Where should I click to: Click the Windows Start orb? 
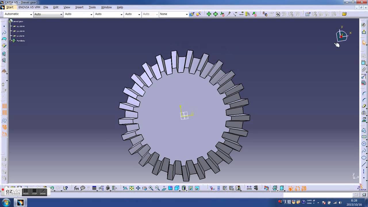point(6,202)
